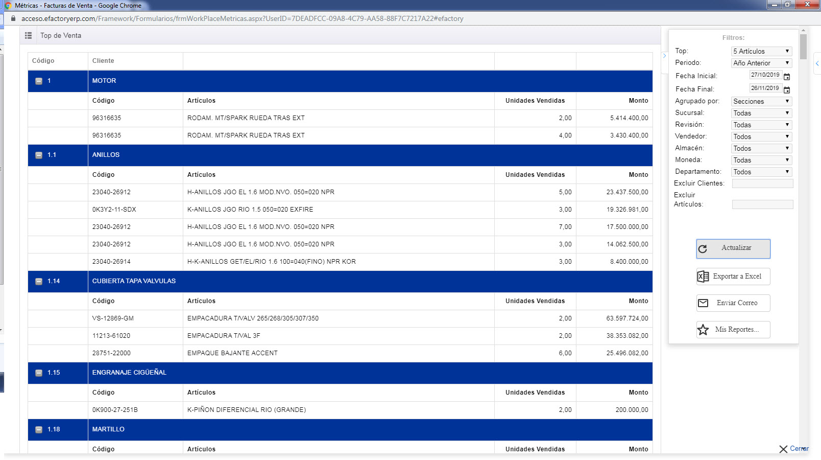
Task: Collapse the ENGRANAJE CIGÜEÑAL group
Action: click(x=39, y=373)
